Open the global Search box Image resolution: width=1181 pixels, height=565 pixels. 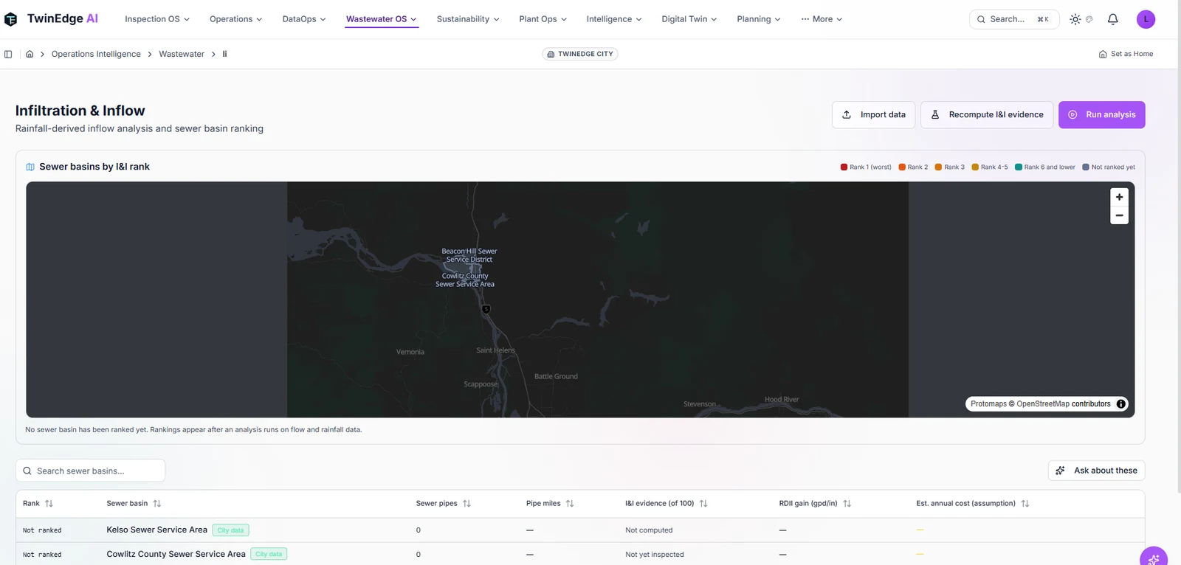[1014, 19]
